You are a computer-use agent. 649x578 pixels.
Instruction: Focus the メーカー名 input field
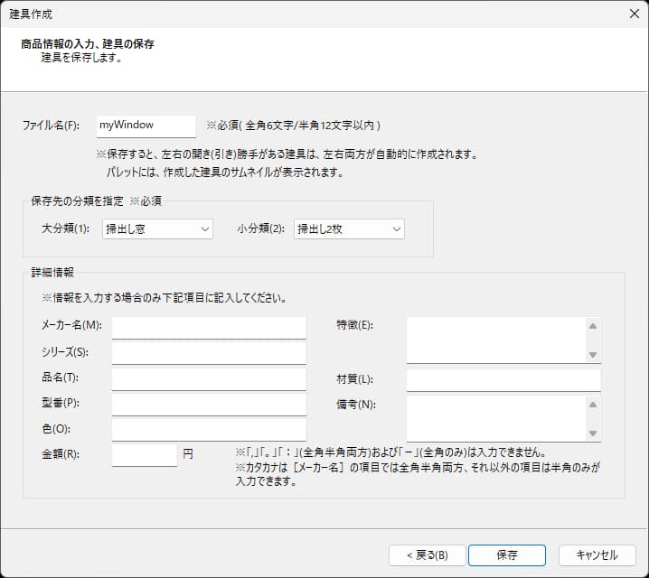pos(209,328)
